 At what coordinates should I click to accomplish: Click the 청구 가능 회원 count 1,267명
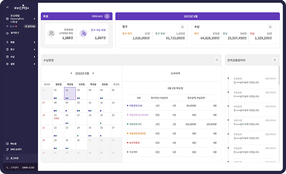pyautogui.click(x=100, y=38)
